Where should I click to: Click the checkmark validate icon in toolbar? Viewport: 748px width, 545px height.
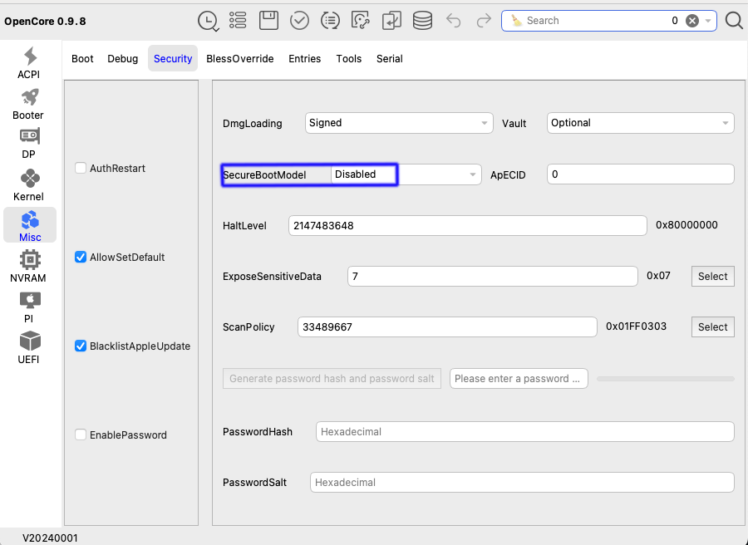point(299,21)
